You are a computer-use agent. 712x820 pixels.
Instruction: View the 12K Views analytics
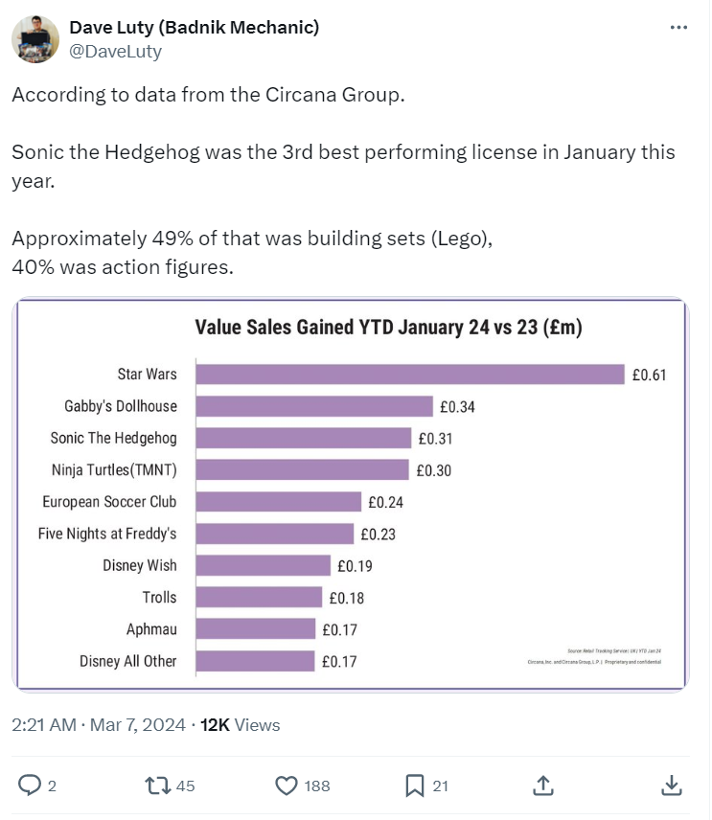point(241,725)
